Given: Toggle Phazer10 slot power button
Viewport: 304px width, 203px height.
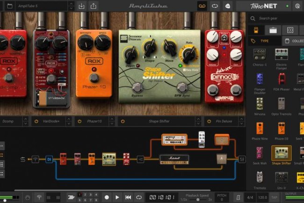Looking at the screenshot, I should point(80,121).
